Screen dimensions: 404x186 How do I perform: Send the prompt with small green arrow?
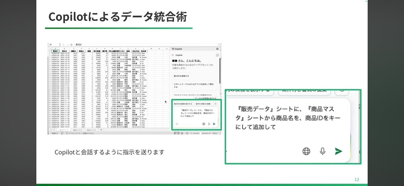(x=214, y=124)
